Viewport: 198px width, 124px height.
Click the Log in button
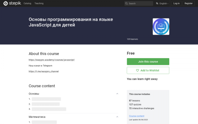[177, 3]
